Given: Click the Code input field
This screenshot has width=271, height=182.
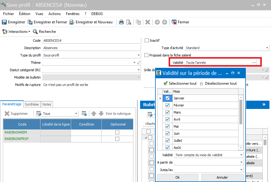Looking at the screenshot, I should tap(92, 41).
